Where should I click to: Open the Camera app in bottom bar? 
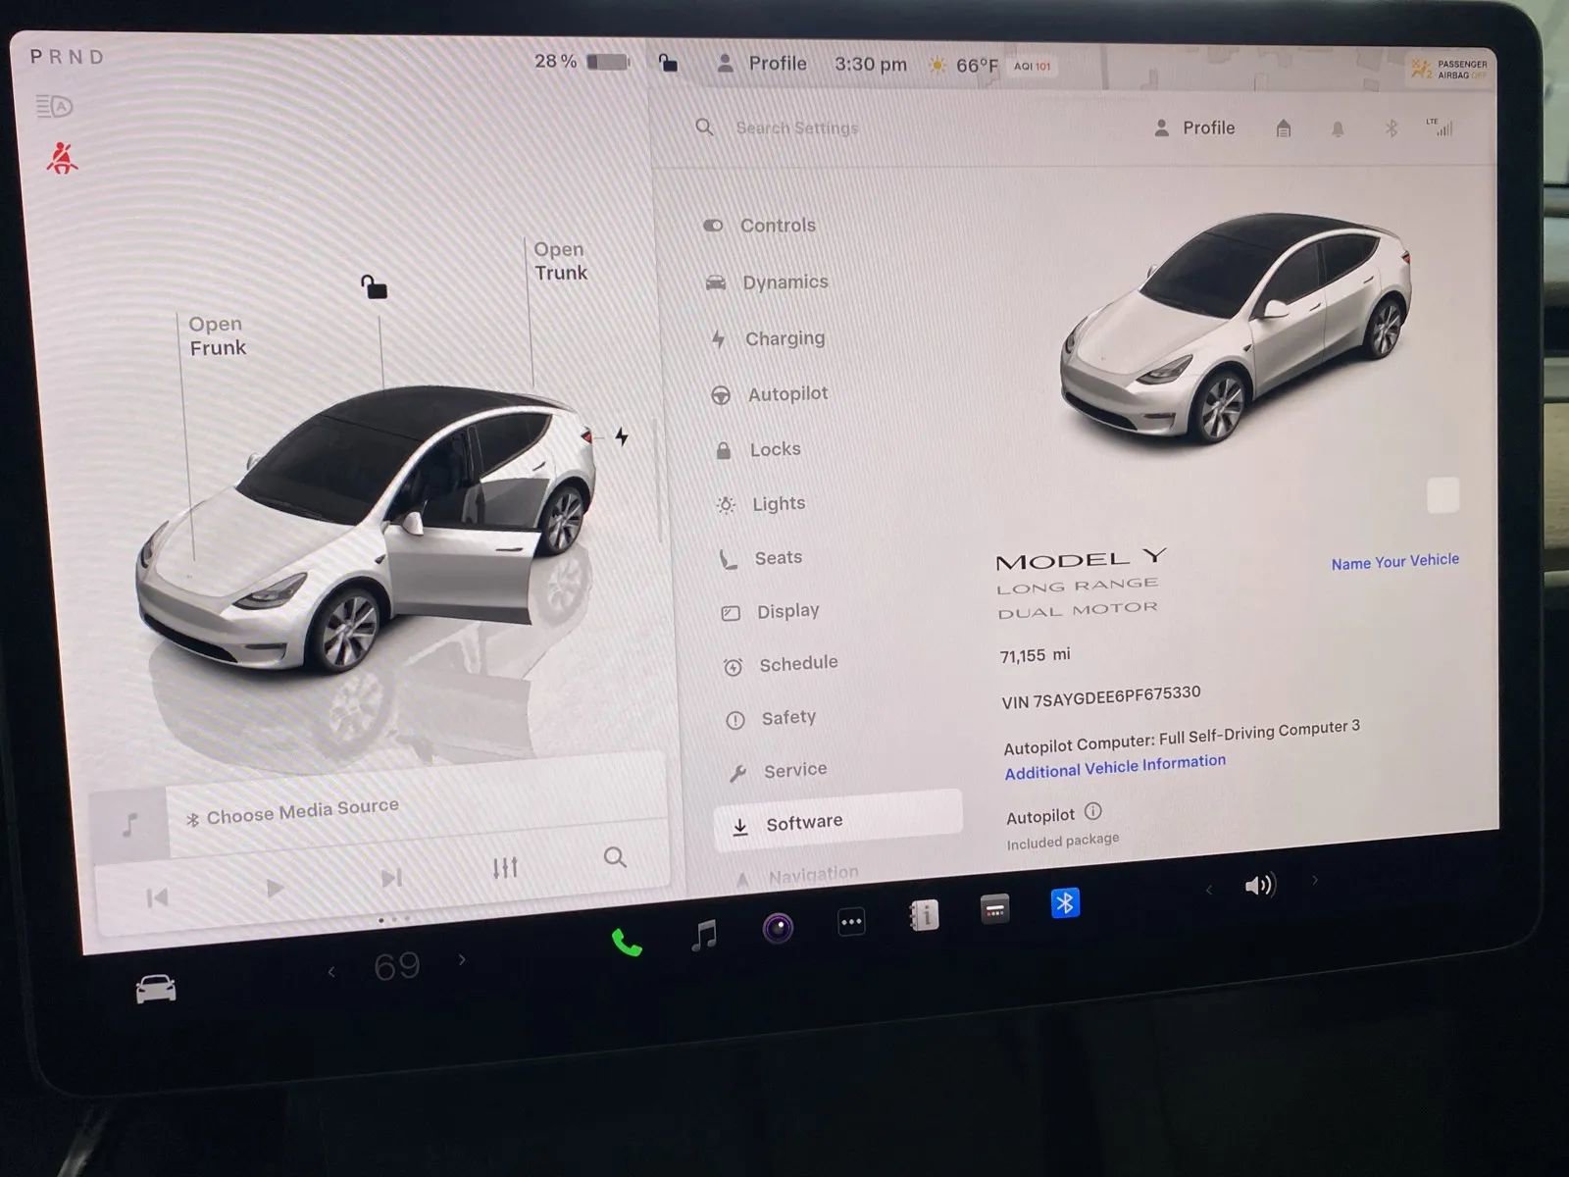pos(778,927)
